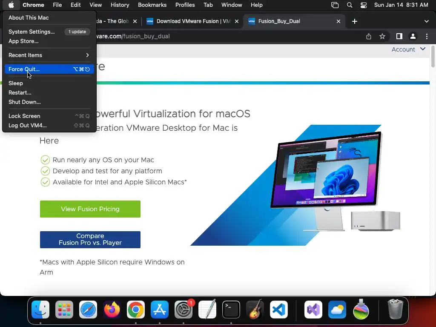Open the Trash in the Dock
This screenshot has width=436, height=327.
click(396, 309)
